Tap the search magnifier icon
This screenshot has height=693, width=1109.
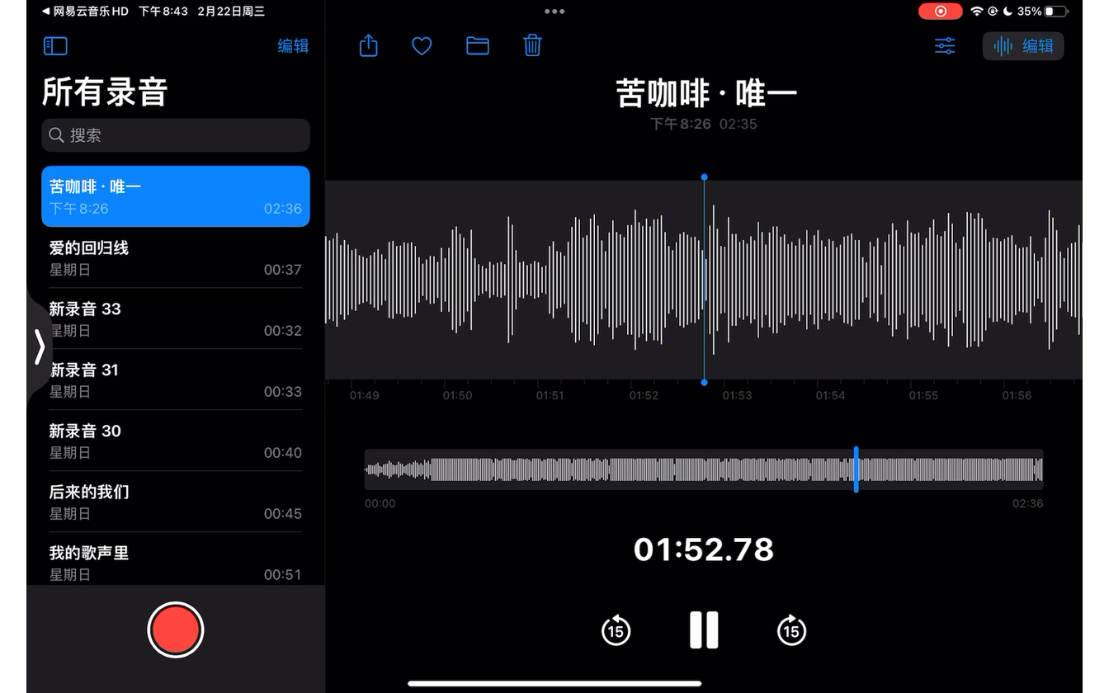(x=56, y=135)
